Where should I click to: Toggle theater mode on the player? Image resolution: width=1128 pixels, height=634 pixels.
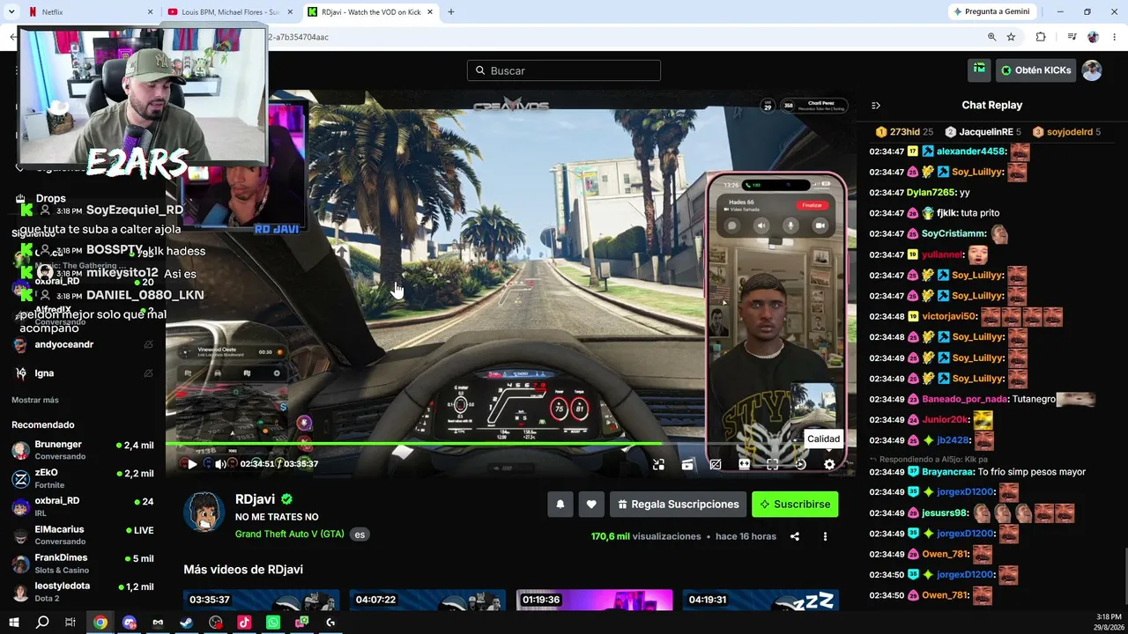coord(744,464)
